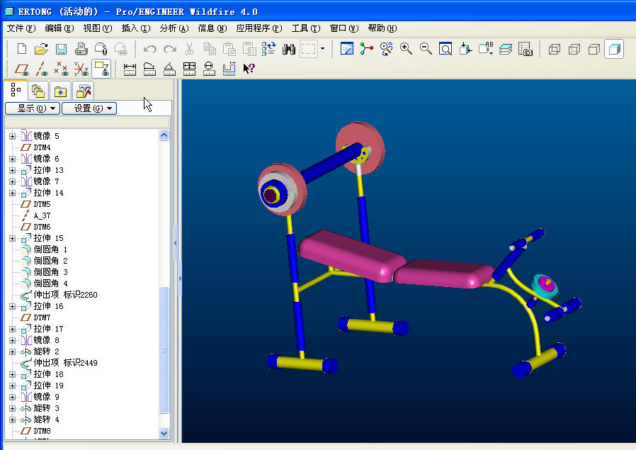636x450 pixels.
Task: Open the reorient view icon
Action: [465, 49]
